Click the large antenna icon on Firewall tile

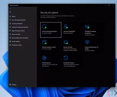(87, 26)
